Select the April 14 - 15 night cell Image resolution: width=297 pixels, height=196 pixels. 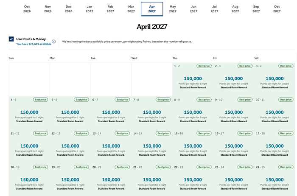pos(152,147)
